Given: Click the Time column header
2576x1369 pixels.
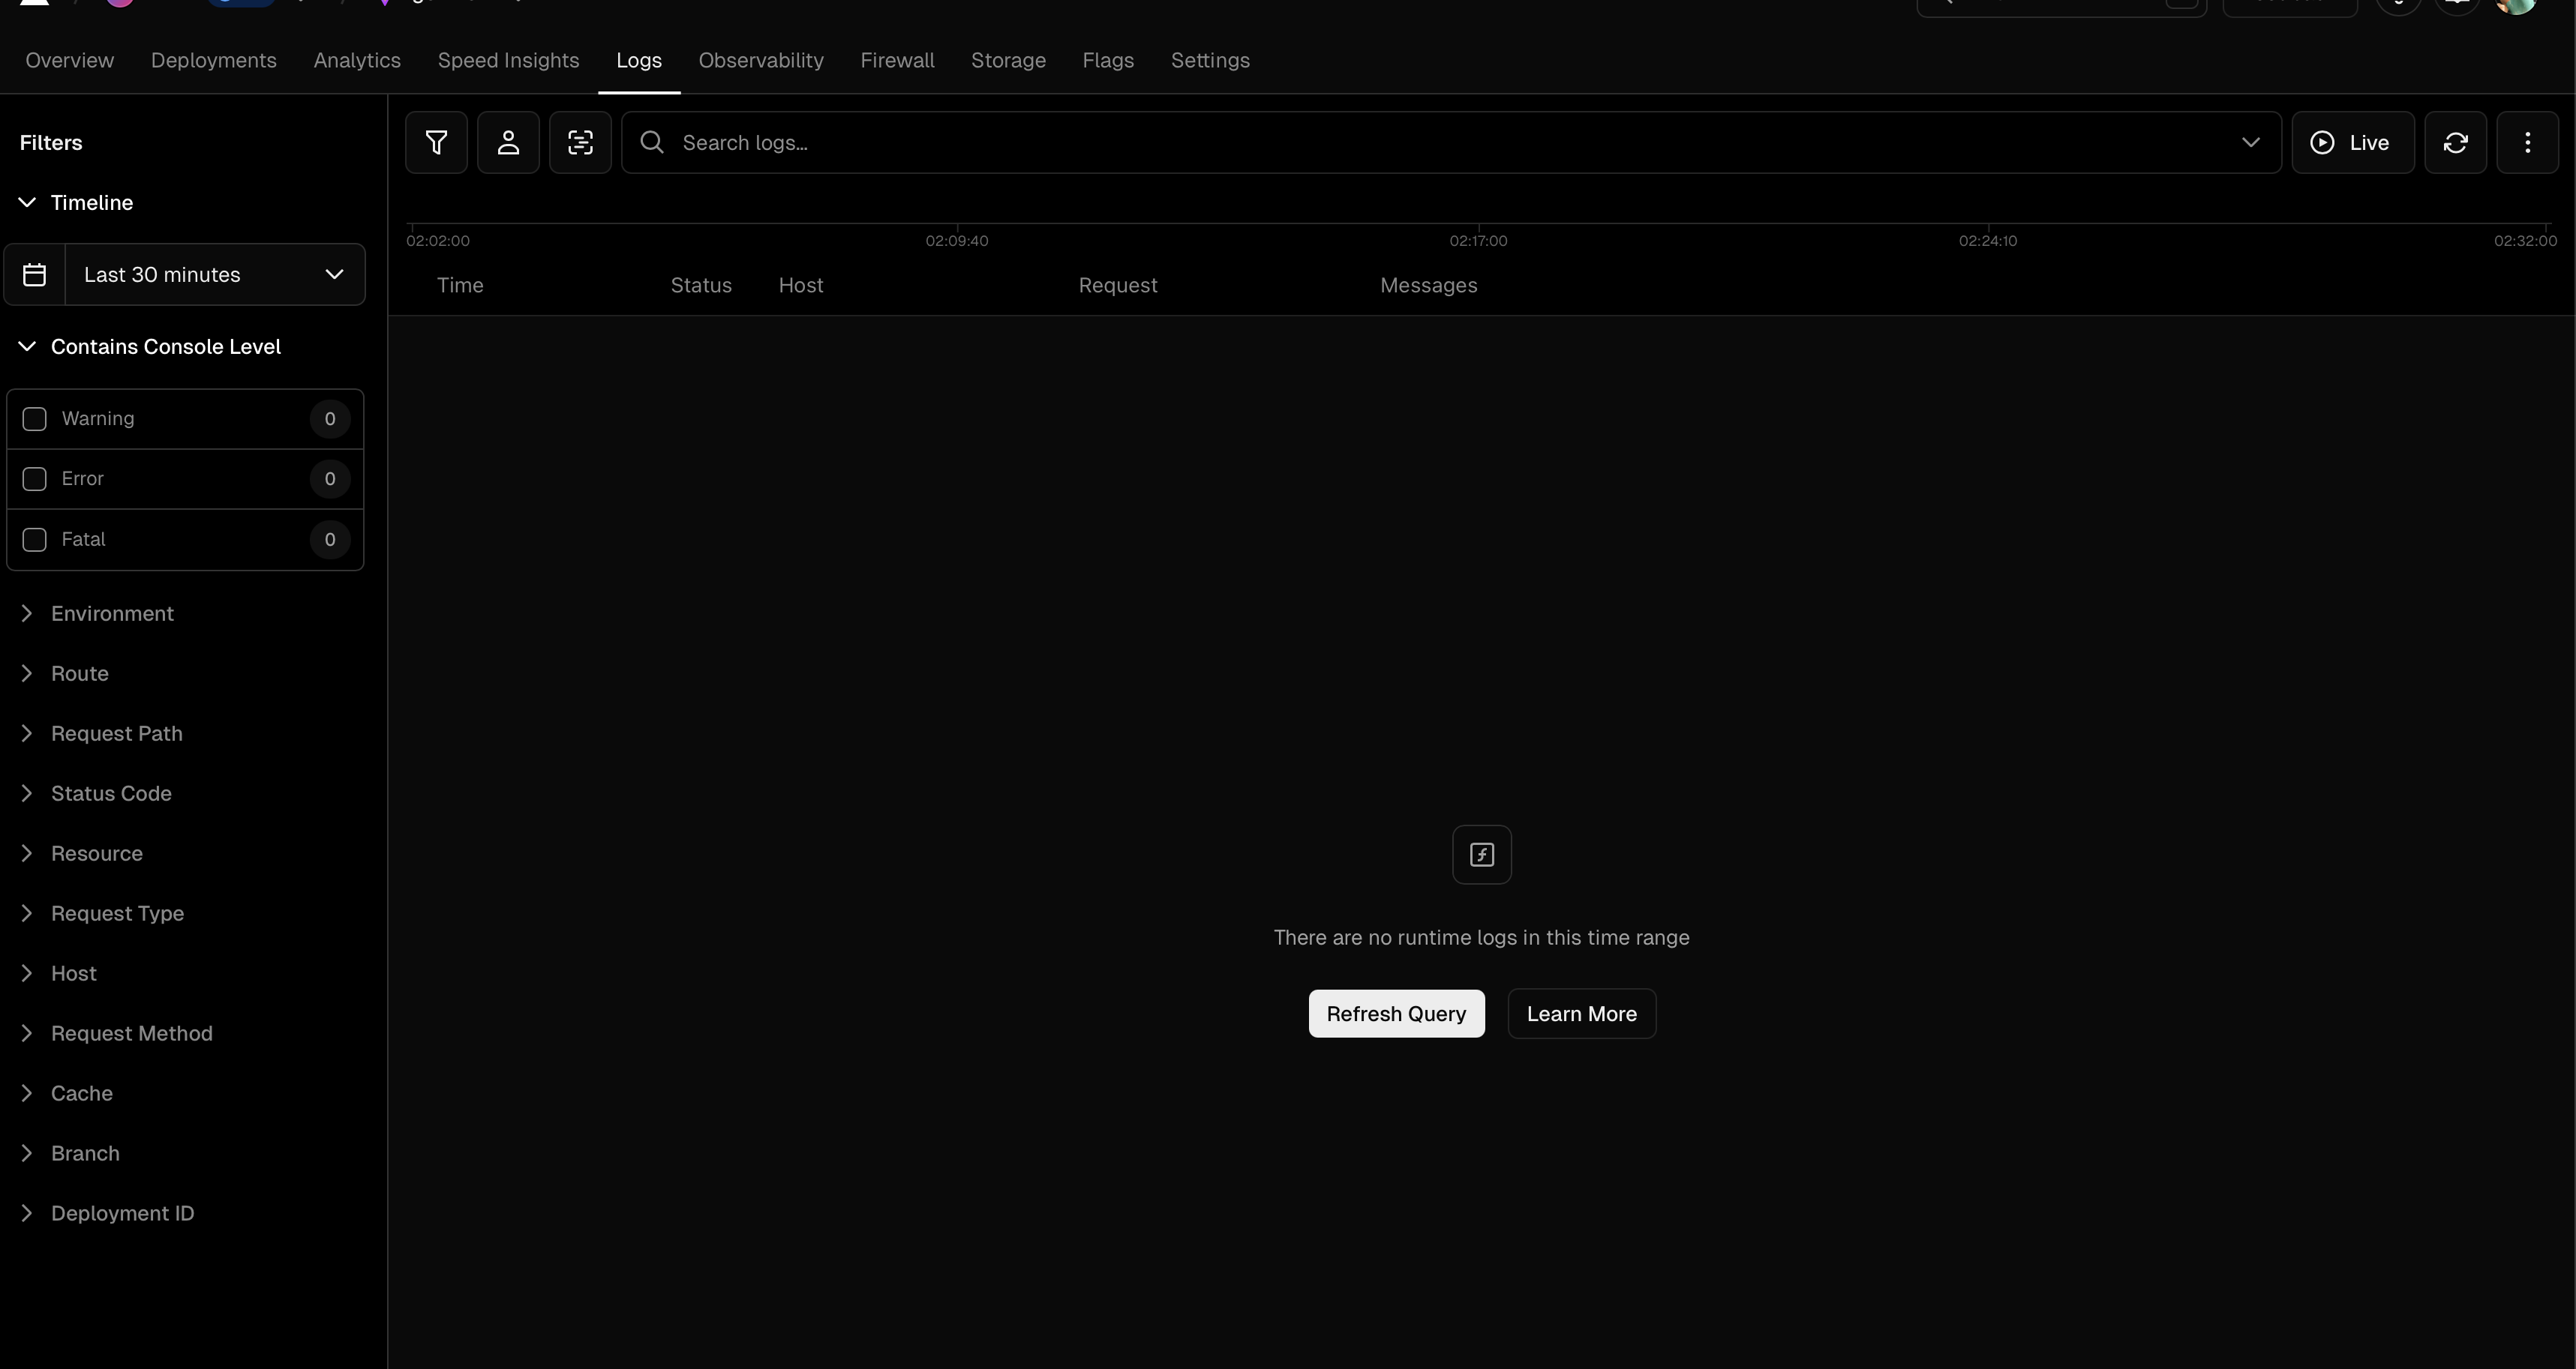Looking at the screenshot, I should [460, 286].
